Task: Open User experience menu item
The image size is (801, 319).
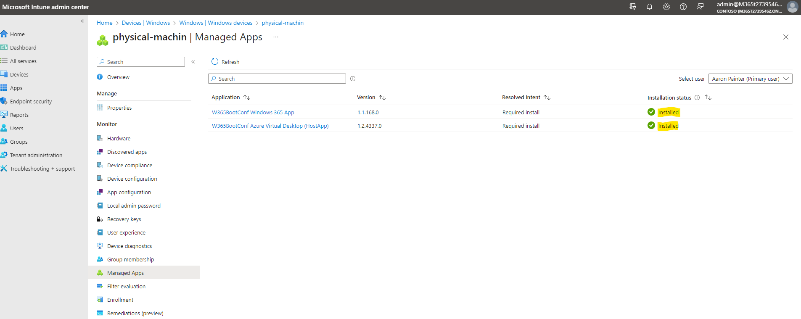Action: [126, 232]
